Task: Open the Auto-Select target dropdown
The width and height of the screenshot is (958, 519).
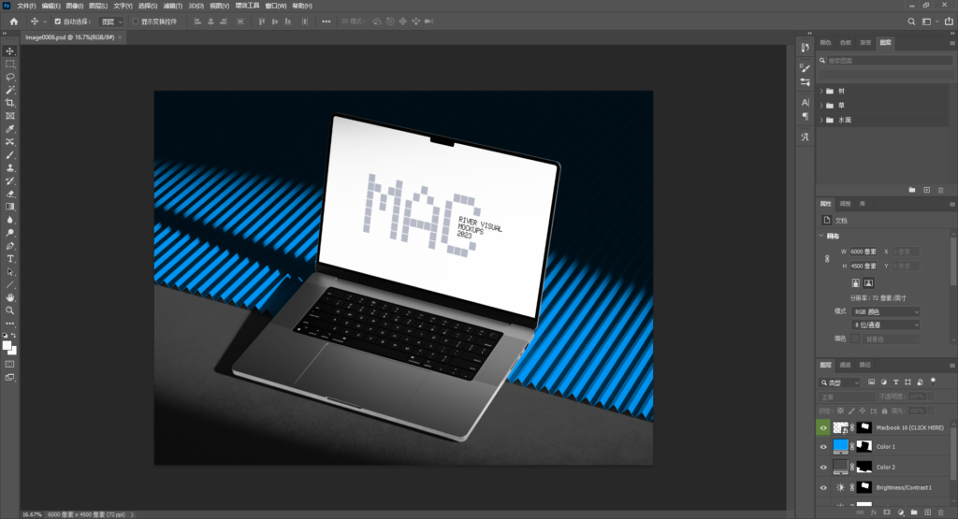Action: (x=112, y=22)
